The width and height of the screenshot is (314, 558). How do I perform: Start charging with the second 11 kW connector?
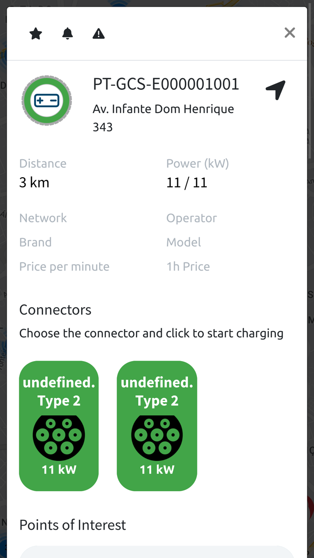pyautogui.click(x=157, y=425)
